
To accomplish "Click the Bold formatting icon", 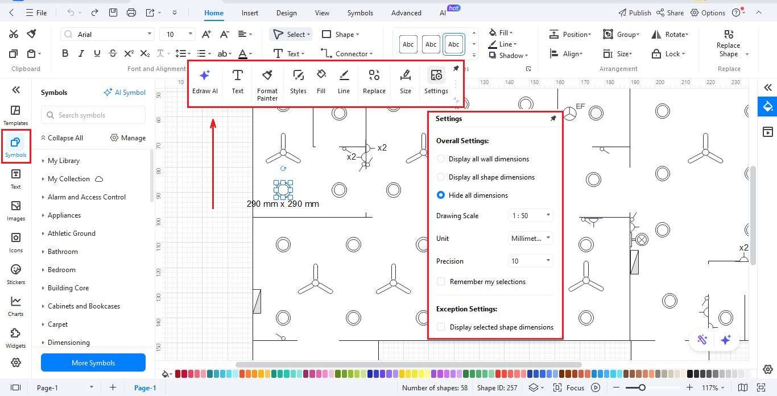I will click(65, 53).
